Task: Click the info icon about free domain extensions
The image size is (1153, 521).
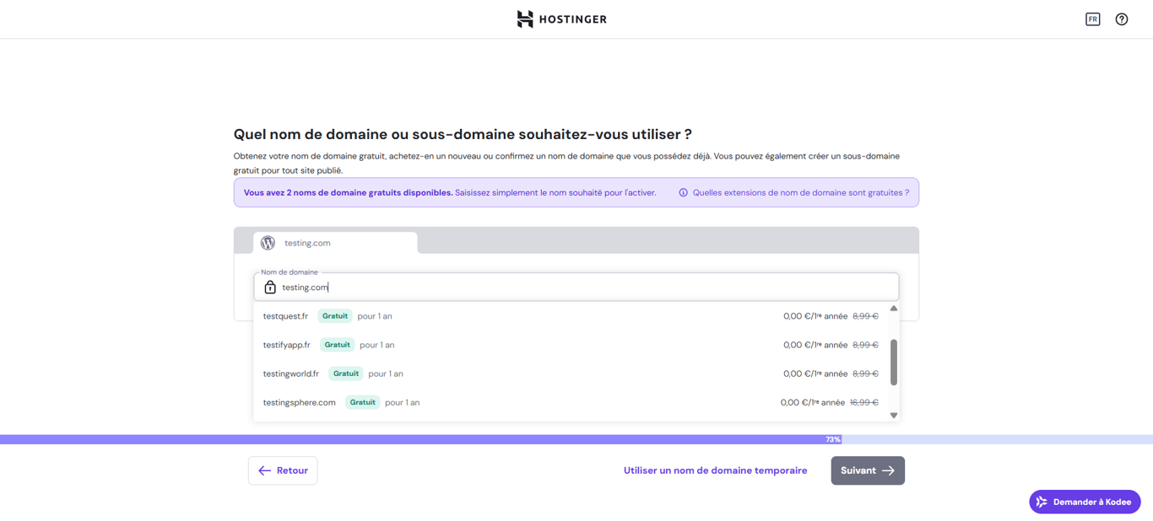Action: coord(683,192)
